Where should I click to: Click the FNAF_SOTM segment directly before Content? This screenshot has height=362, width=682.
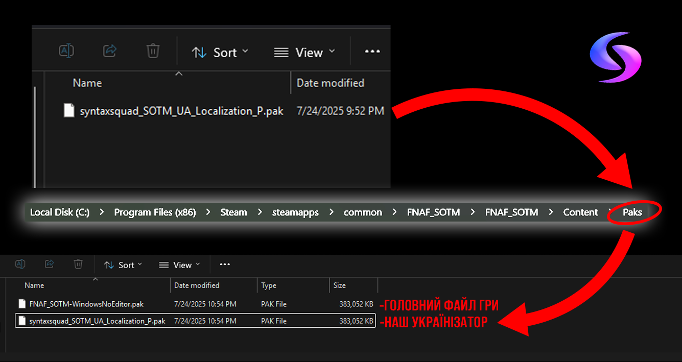tap(511, 212)
